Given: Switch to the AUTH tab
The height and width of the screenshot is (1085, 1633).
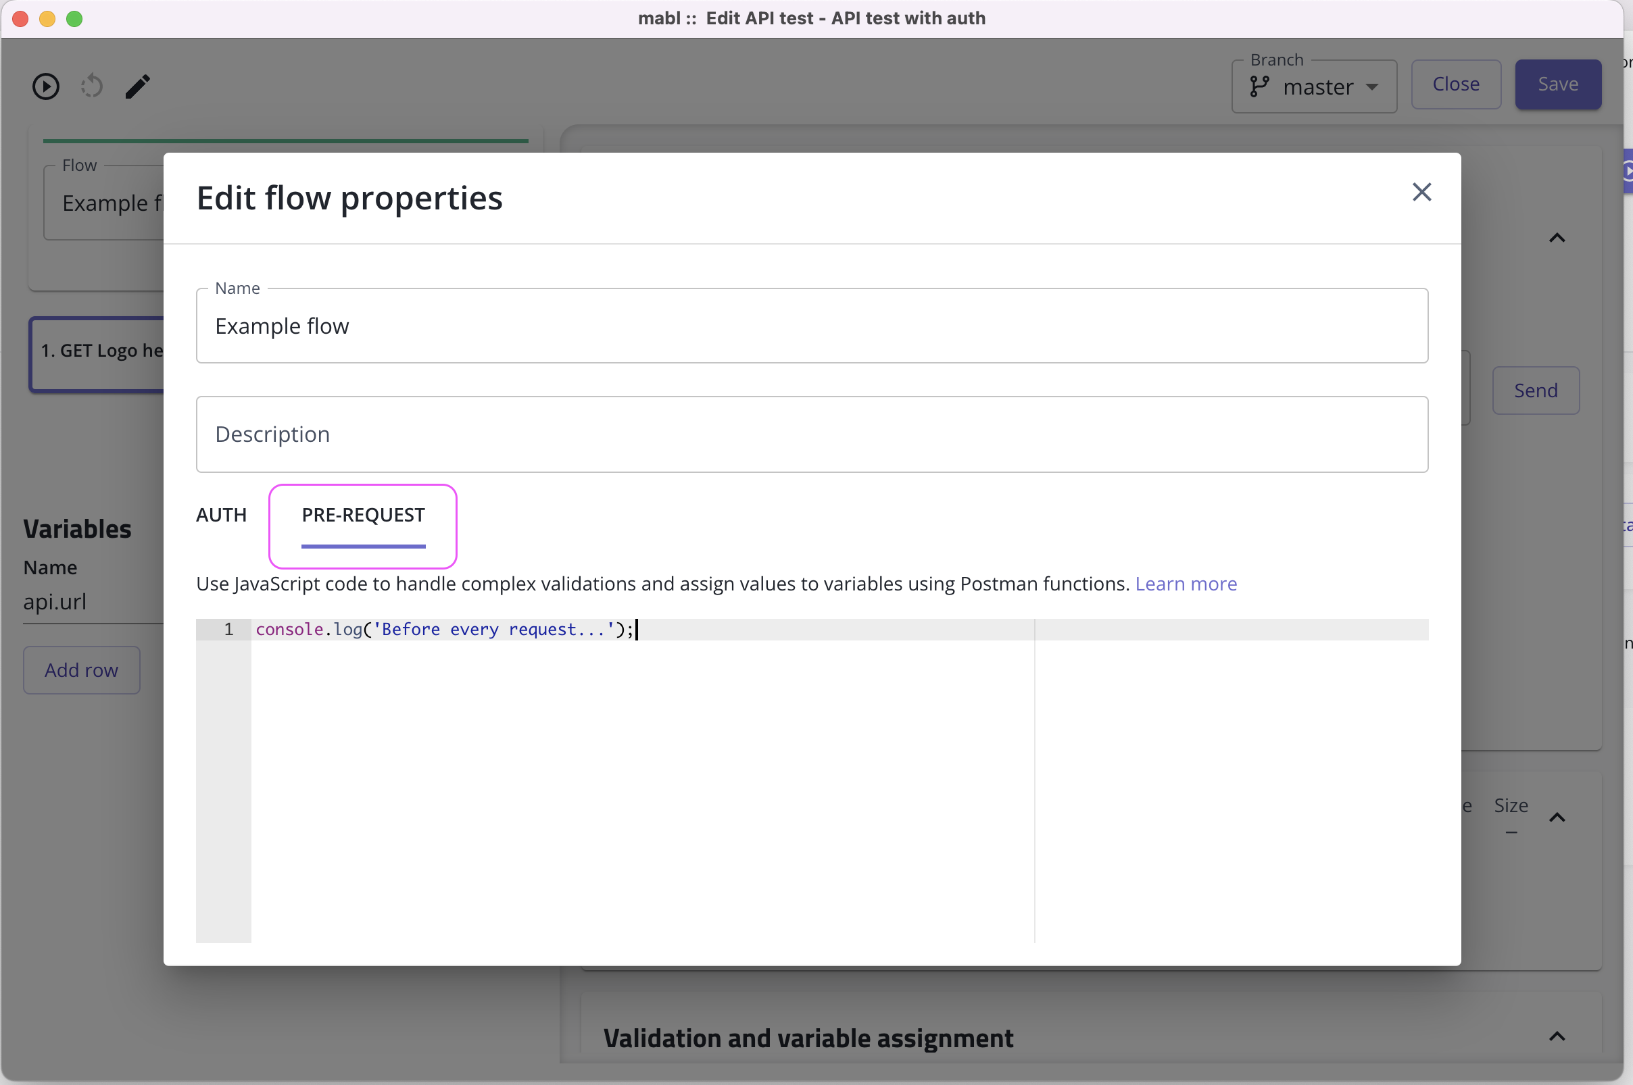Looking at the screenshot, I should click(221, 515).
